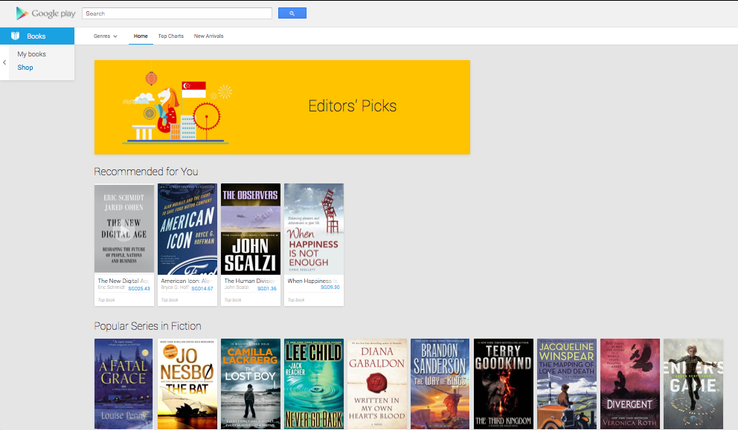This screenshot has width=738, height=430.
Task: Click author name Eric Schmidt
Action: pyautogui.click(x=111, y=287)
